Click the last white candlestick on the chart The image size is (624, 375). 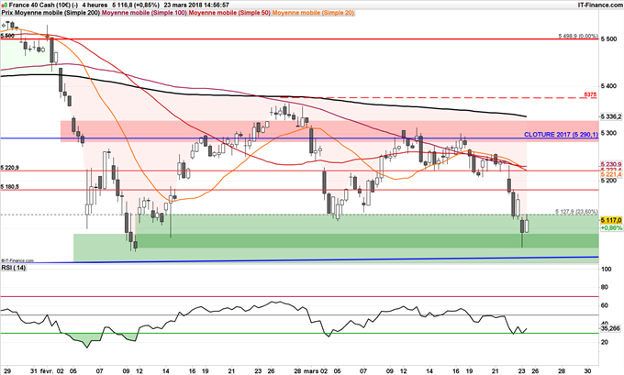(527, 226)
